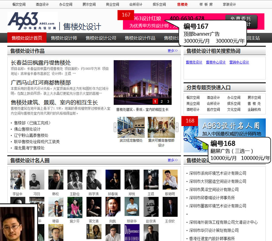Open designer photo of 王俊钦
The width and height of the screenshot is (272, 241).
[170, 207]
